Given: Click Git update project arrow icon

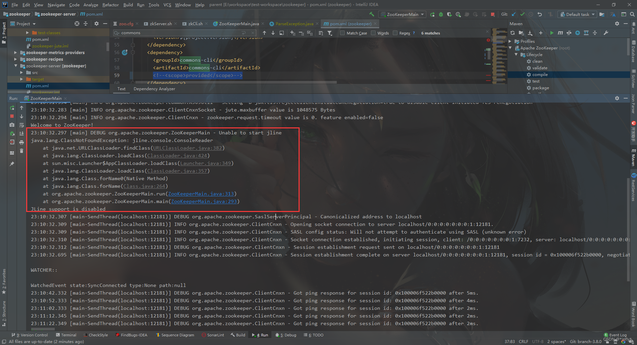Looking at the screenshot, I should click(x=514, y=14).
